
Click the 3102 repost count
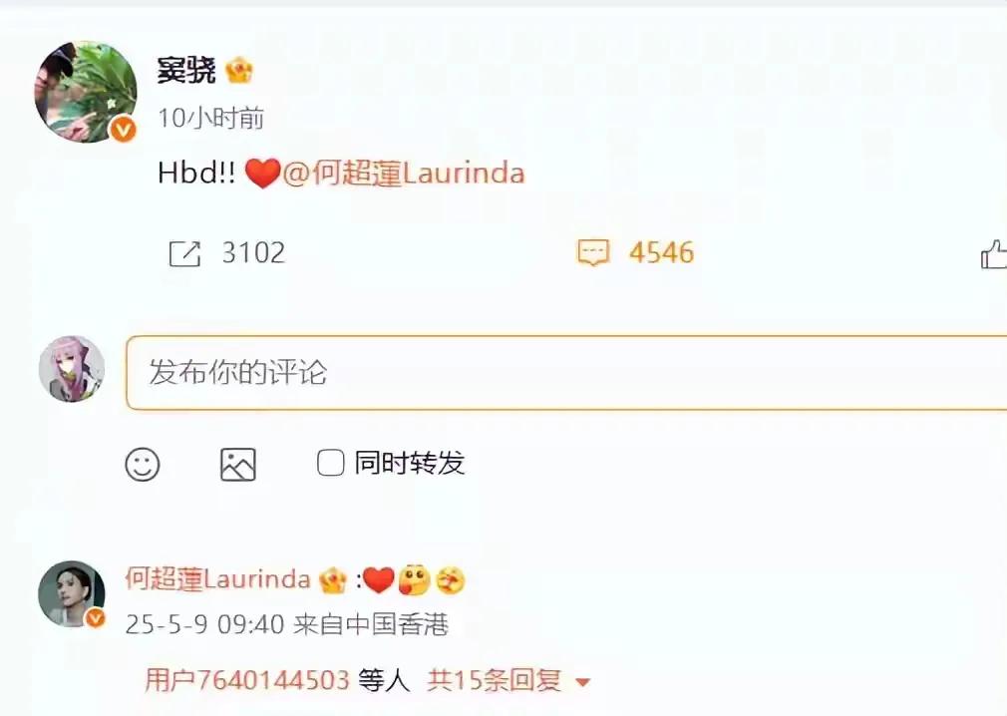click(x=253, y=253)
